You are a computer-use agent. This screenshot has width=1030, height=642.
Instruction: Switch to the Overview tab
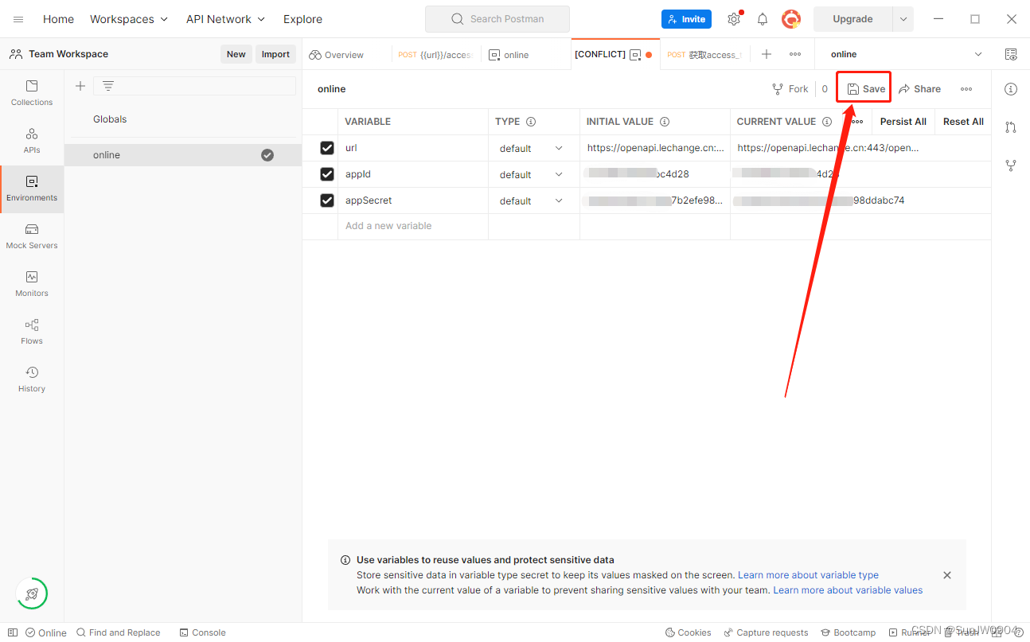(336, 55)
